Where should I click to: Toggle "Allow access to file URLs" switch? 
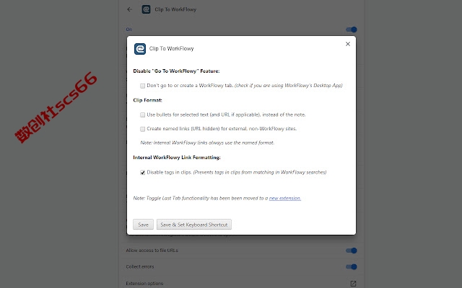(352, 251)
